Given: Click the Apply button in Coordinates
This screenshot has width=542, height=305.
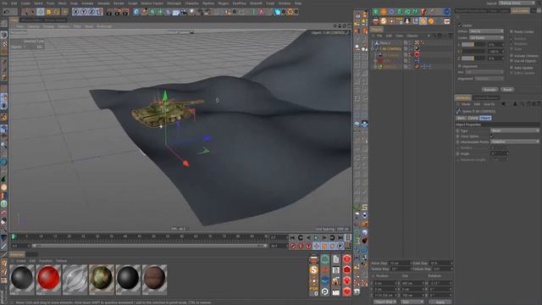Looking at the screenshot, I should pyautogui.click(x=440, y=302).
